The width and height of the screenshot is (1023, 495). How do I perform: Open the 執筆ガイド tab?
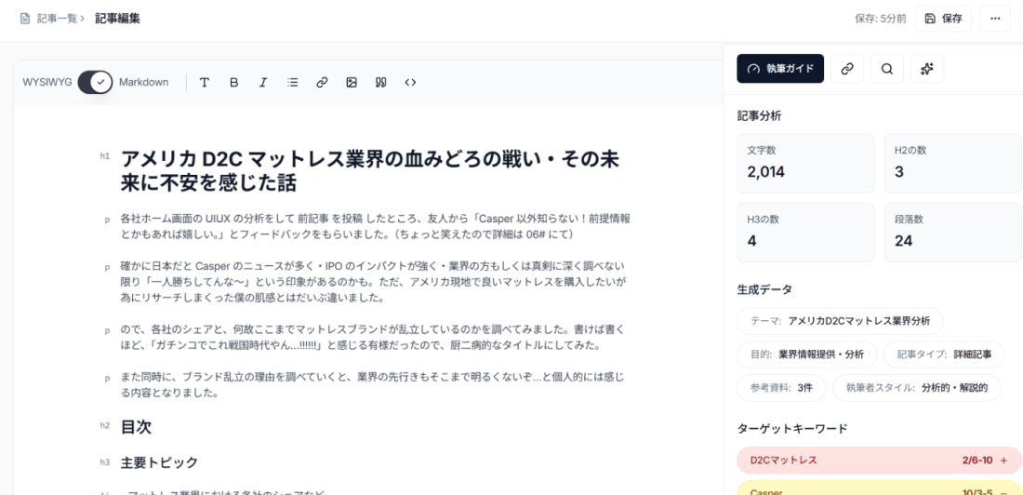pos(780,69)
